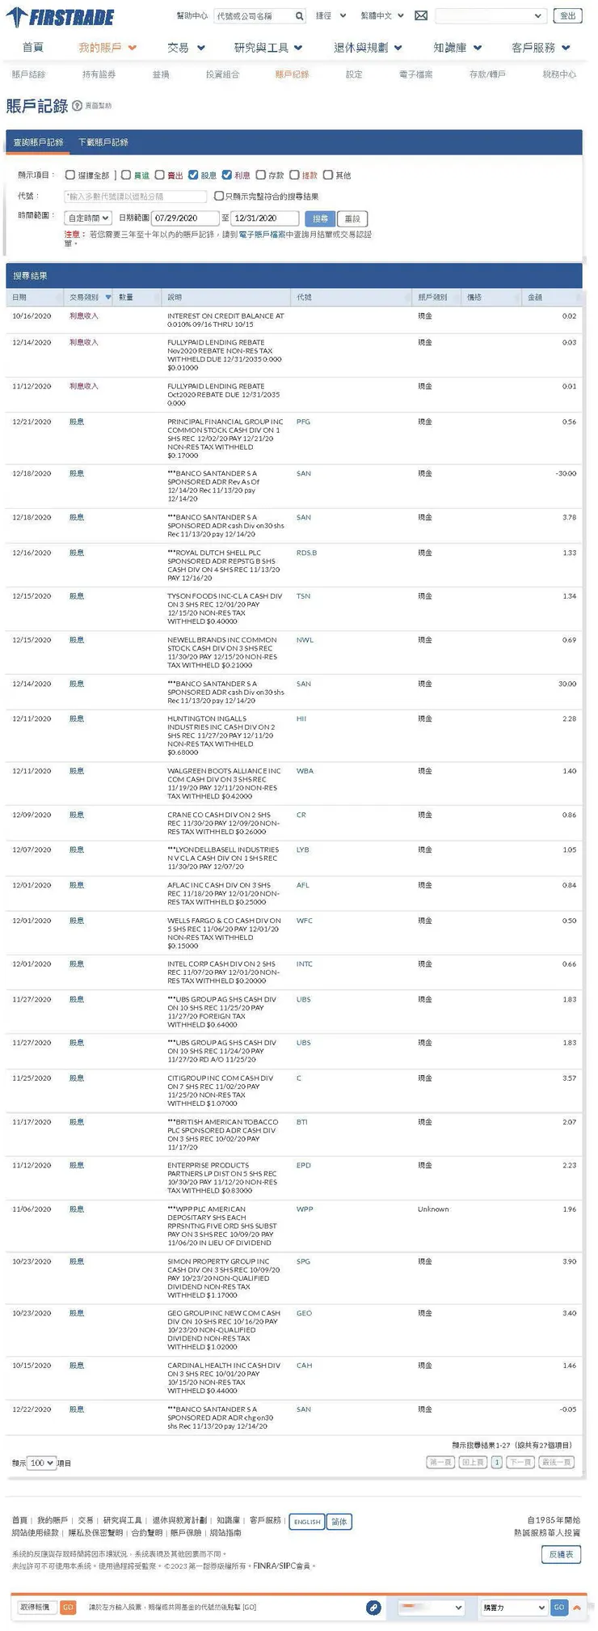The width and height of the screenshot is (598, 1631).
Task: Open the 持有證券 submenu item
Action: (x=99, y=74)
